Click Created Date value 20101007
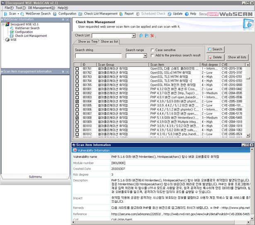The image size is (255, 225). 118,169
